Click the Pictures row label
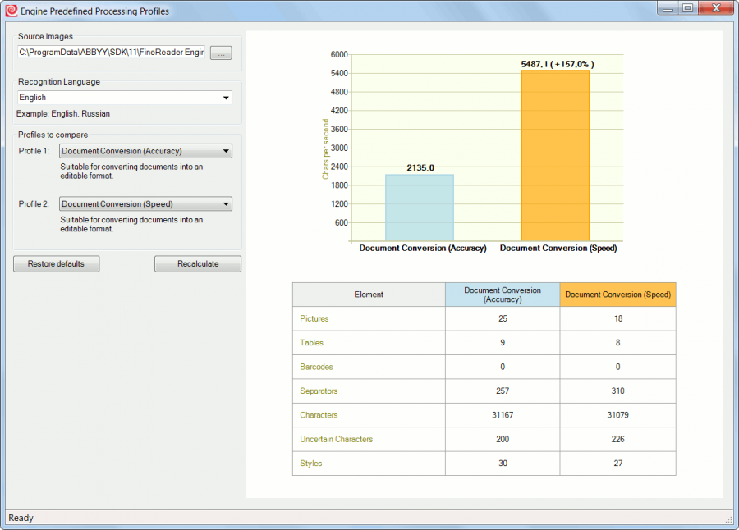739x530 pixels. tap(314, 318)
